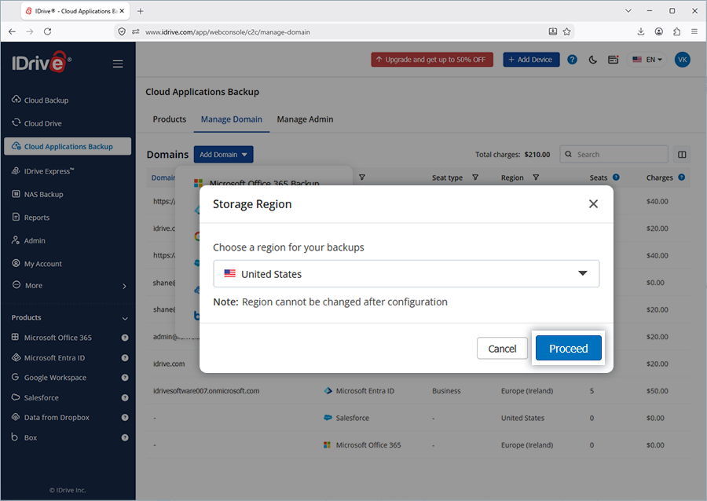Viewport: 707px width, 501px height.
Task: Select Microsoft Office 365 product
Action: click(57, 338)
